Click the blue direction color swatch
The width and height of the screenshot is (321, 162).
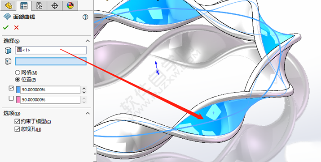[x=18, y=90]
